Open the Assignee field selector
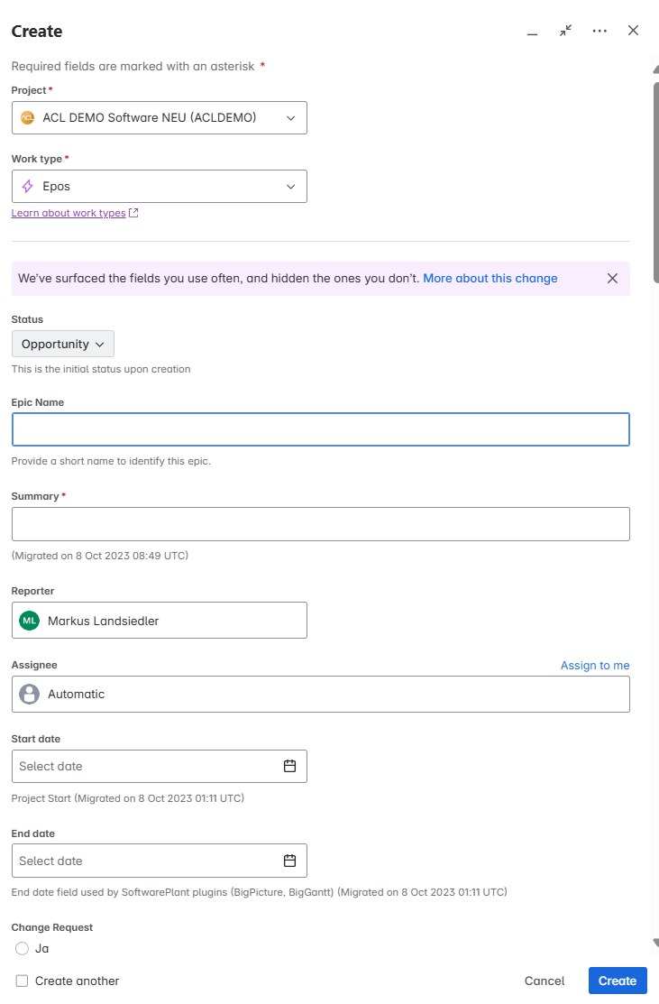Screen dimensions: 659x1004 pyautogui.click(x=321, y=694)
